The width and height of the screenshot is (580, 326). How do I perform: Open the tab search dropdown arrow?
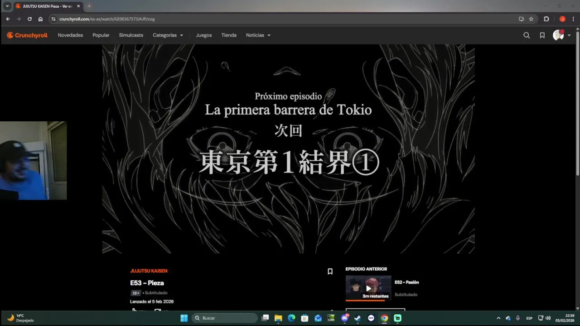(7, 6)
